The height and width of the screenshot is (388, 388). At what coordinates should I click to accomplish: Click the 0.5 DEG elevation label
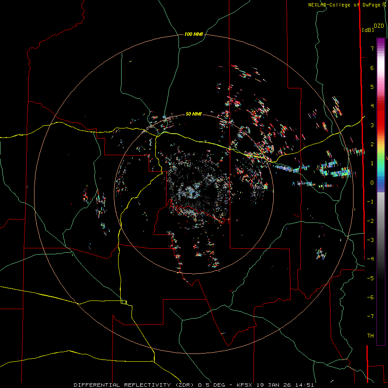tap(211, 385)
